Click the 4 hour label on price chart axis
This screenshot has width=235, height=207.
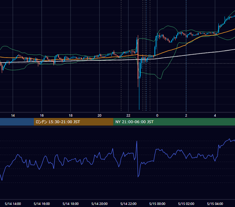point(215,116)
